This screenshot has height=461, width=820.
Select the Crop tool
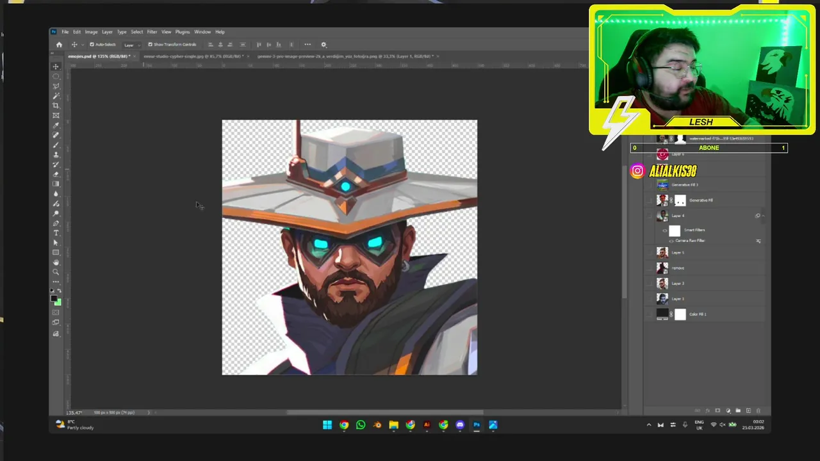56,106
